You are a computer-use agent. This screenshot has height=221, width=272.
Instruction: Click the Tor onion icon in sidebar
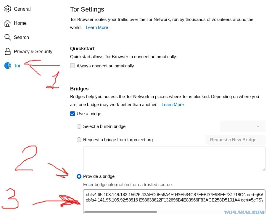pos(8,66)
